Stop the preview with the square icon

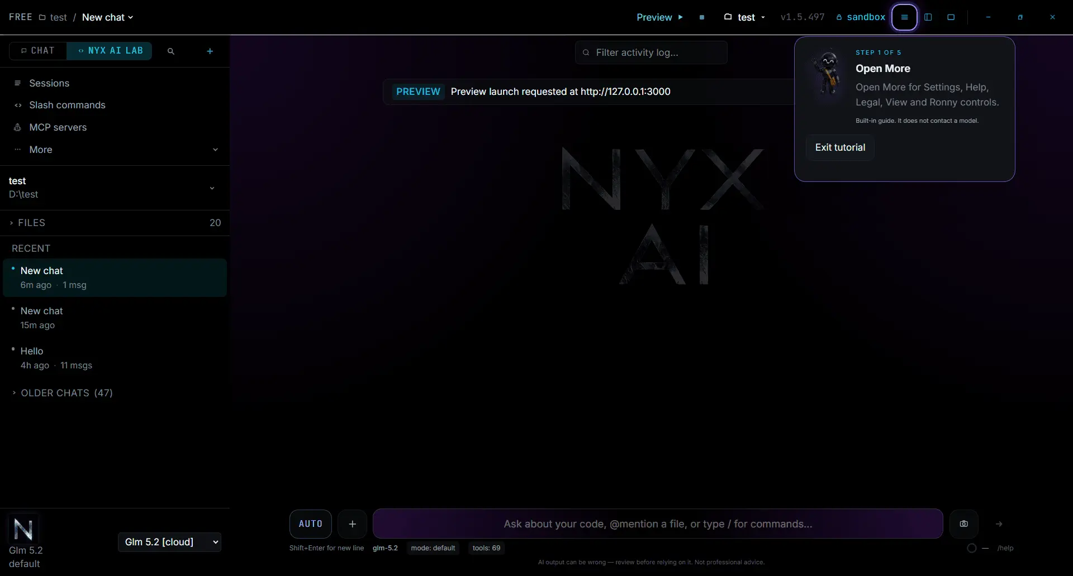point(702,17)
